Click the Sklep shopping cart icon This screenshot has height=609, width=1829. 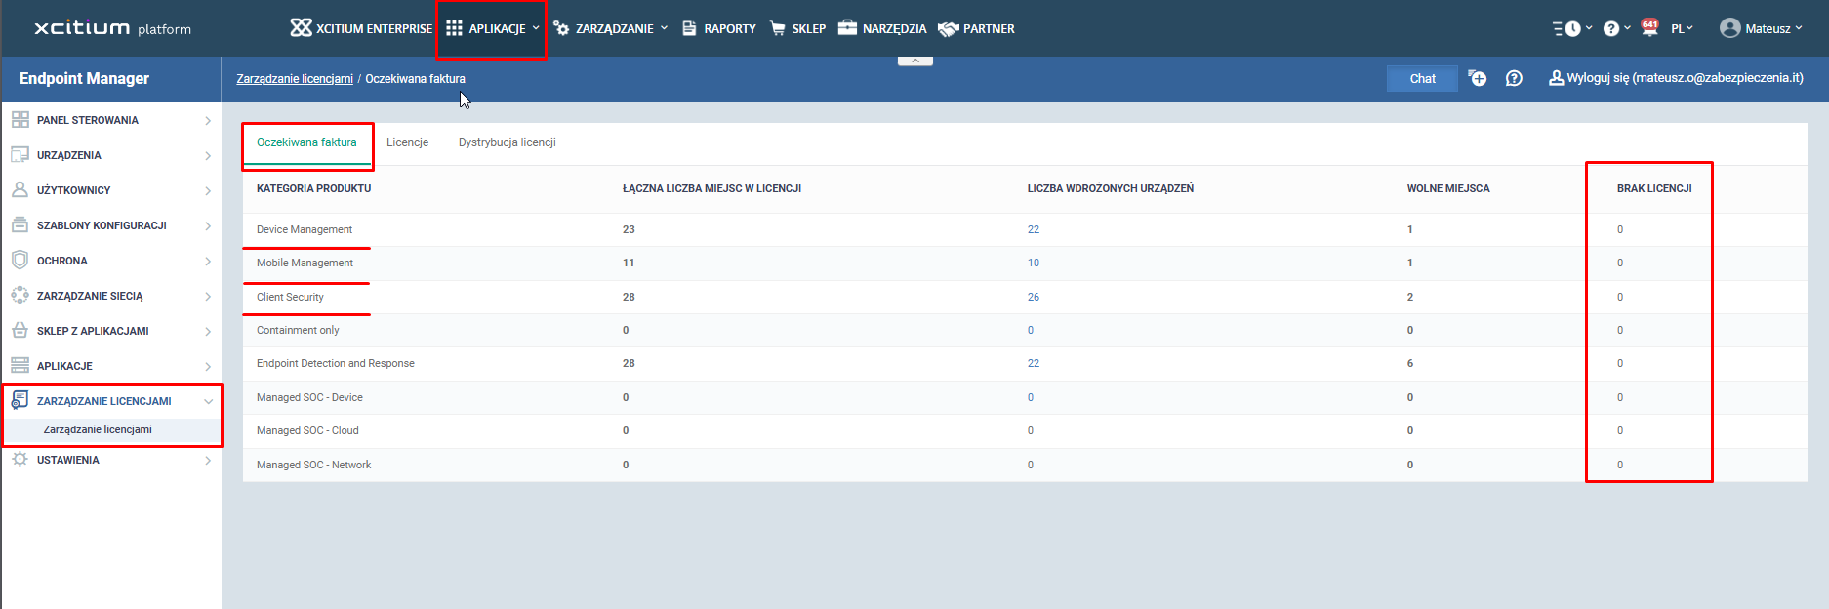coord(777,28)
